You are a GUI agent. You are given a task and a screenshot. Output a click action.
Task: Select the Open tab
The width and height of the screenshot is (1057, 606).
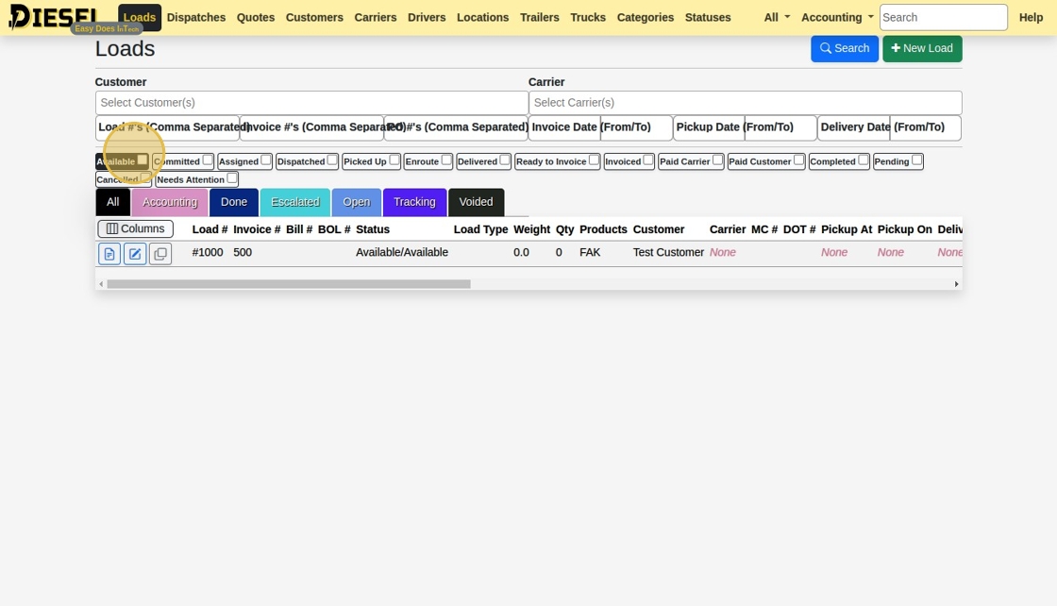pos(357,202)
